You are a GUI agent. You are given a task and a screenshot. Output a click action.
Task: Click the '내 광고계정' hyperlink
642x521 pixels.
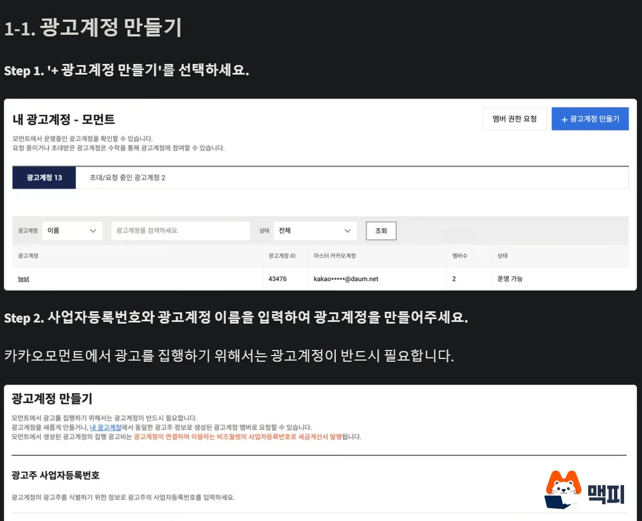(x=105, y=427)
